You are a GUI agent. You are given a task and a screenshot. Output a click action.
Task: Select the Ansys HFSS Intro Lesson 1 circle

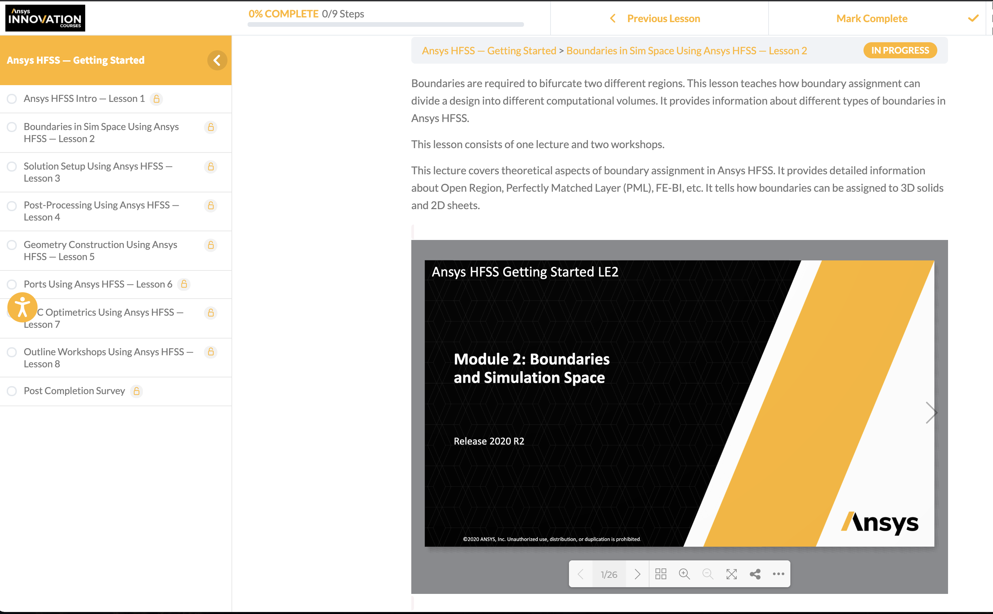pyautogui.click(x=12, y=99)
